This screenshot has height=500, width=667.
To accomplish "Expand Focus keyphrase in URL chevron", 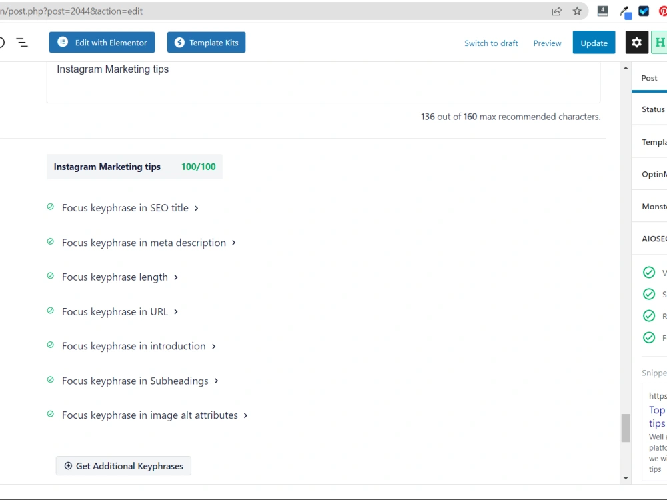I will point(175,312).
